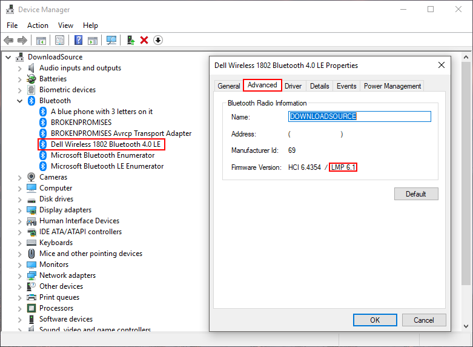The width and height of the screenshot is (473, 347).
Task: Click the Monitors category icon
Action: point(31,264)
